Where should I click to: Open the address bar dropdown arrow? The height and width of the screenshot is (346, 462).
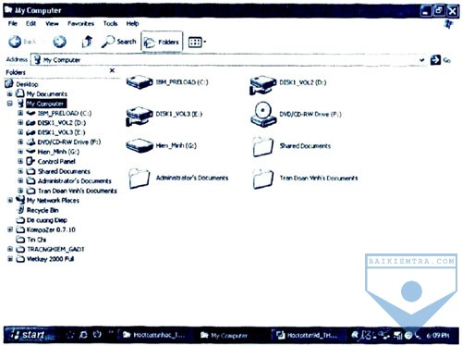pos(422,60)
